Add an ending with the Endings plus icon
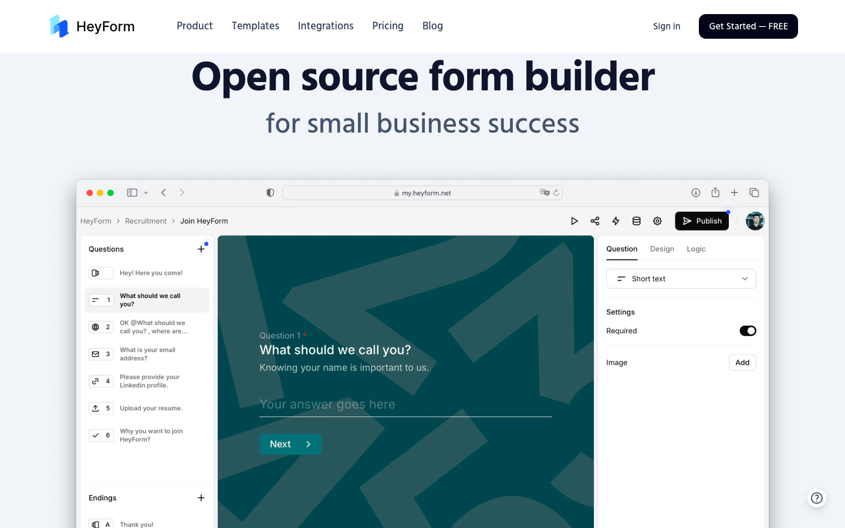Screen dimensions: 845x528 tap(201, 498)
